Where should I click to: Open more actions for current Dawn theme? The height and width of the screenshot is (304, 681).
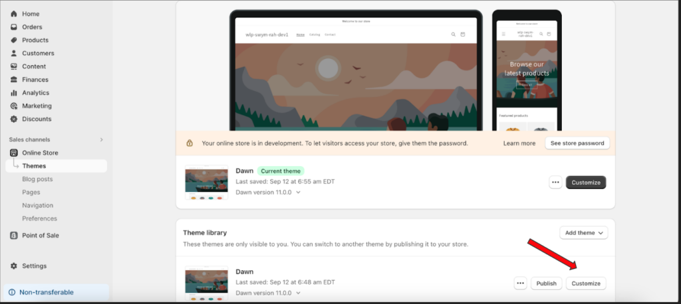(555, 183)
